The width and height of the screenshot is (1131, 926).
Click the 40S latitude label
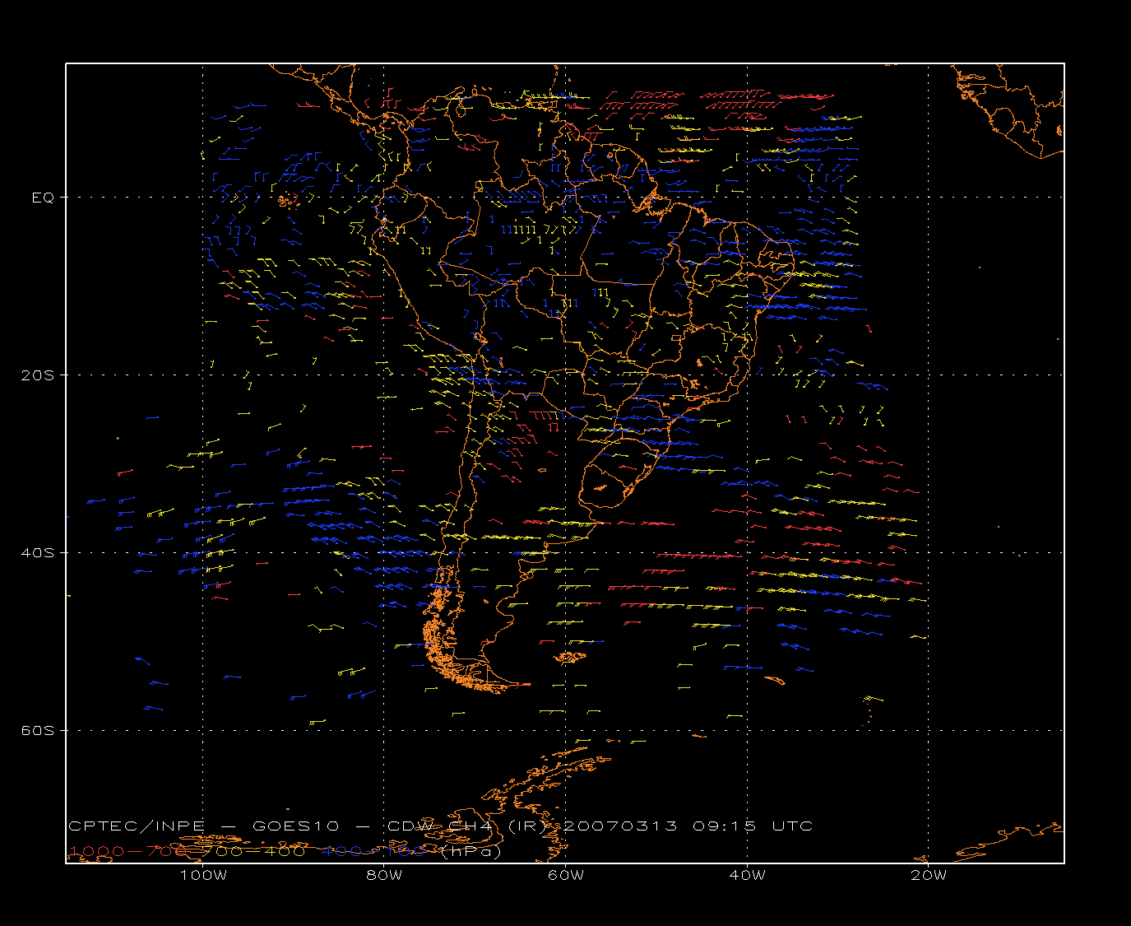click(x=37, y=553)
